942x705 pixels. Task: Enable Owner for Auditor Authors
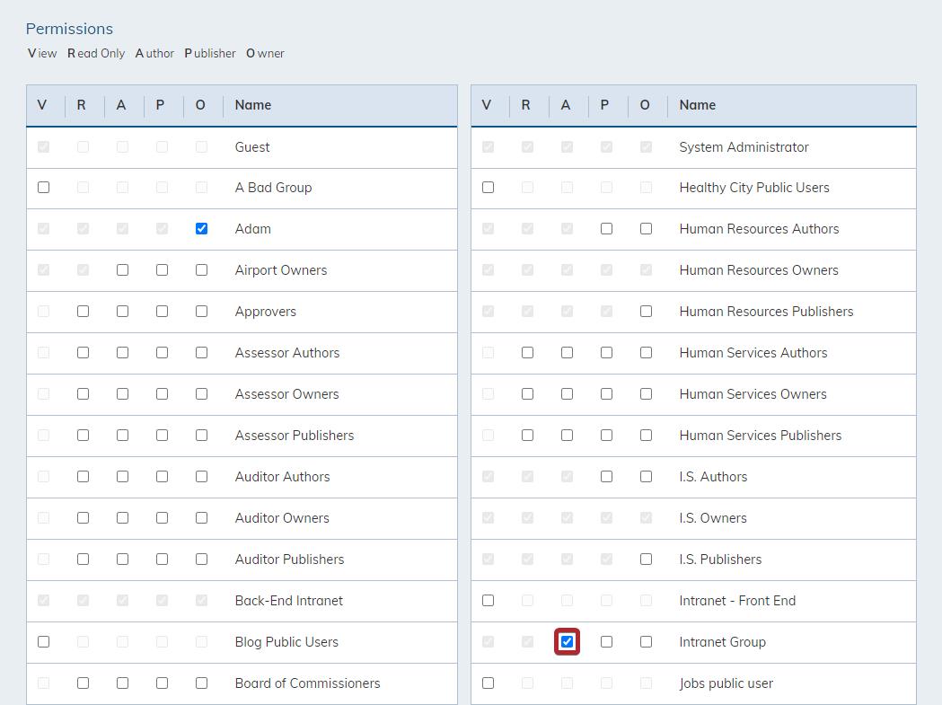(201, 477)
